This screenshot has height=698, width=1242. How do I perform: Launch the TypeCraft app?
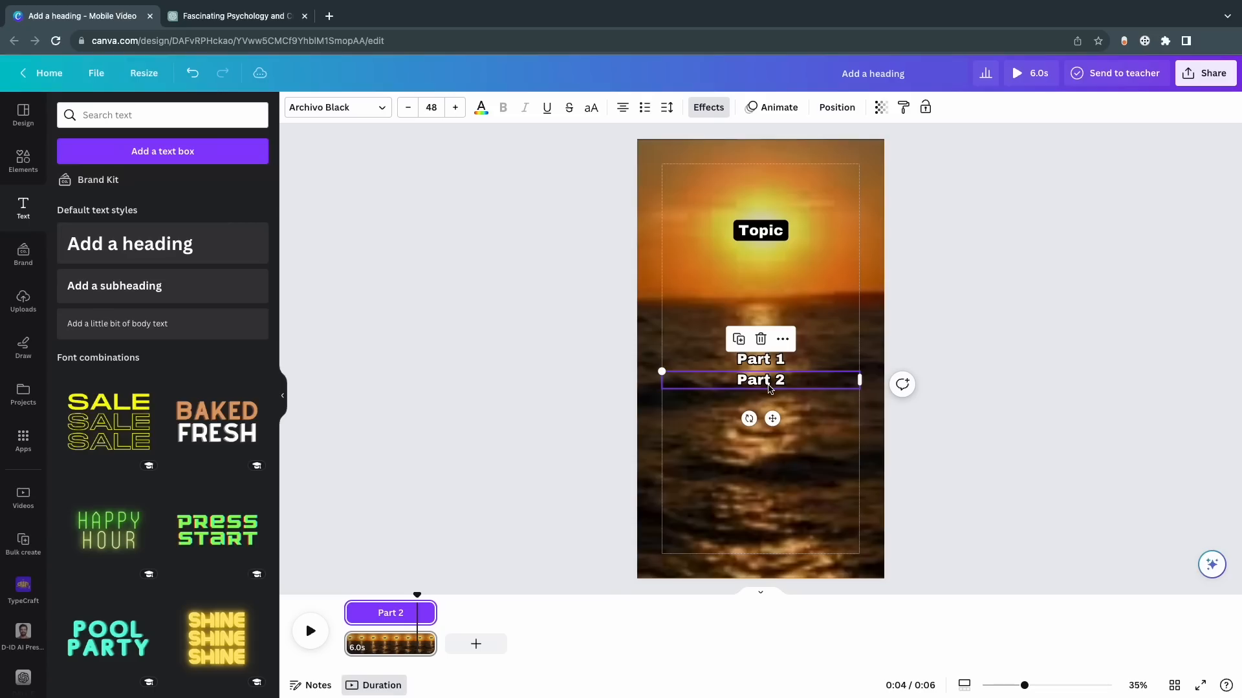click(23, 590)
